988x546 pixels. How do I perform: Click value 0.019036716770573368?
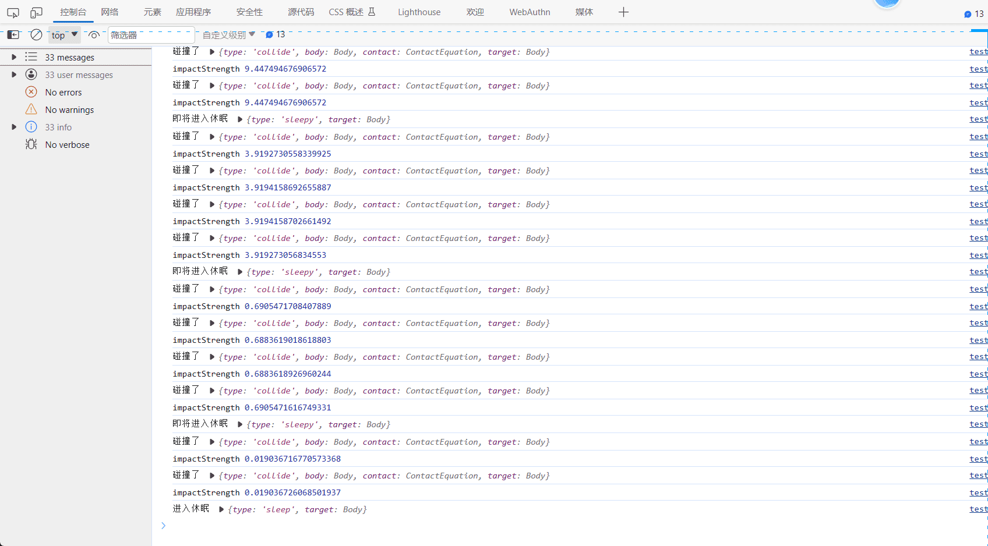292,459
